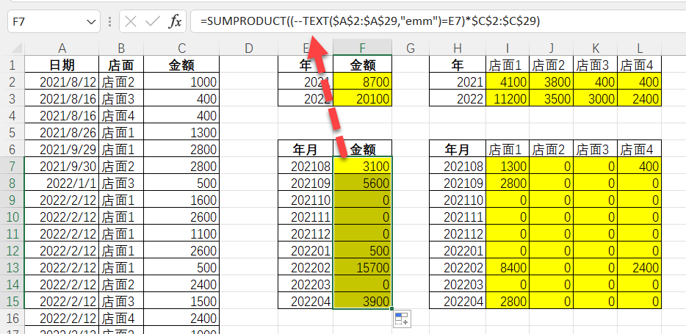The image size is (686, 334).
Task: Select cell showing 8400
Action: click(508, 267)
